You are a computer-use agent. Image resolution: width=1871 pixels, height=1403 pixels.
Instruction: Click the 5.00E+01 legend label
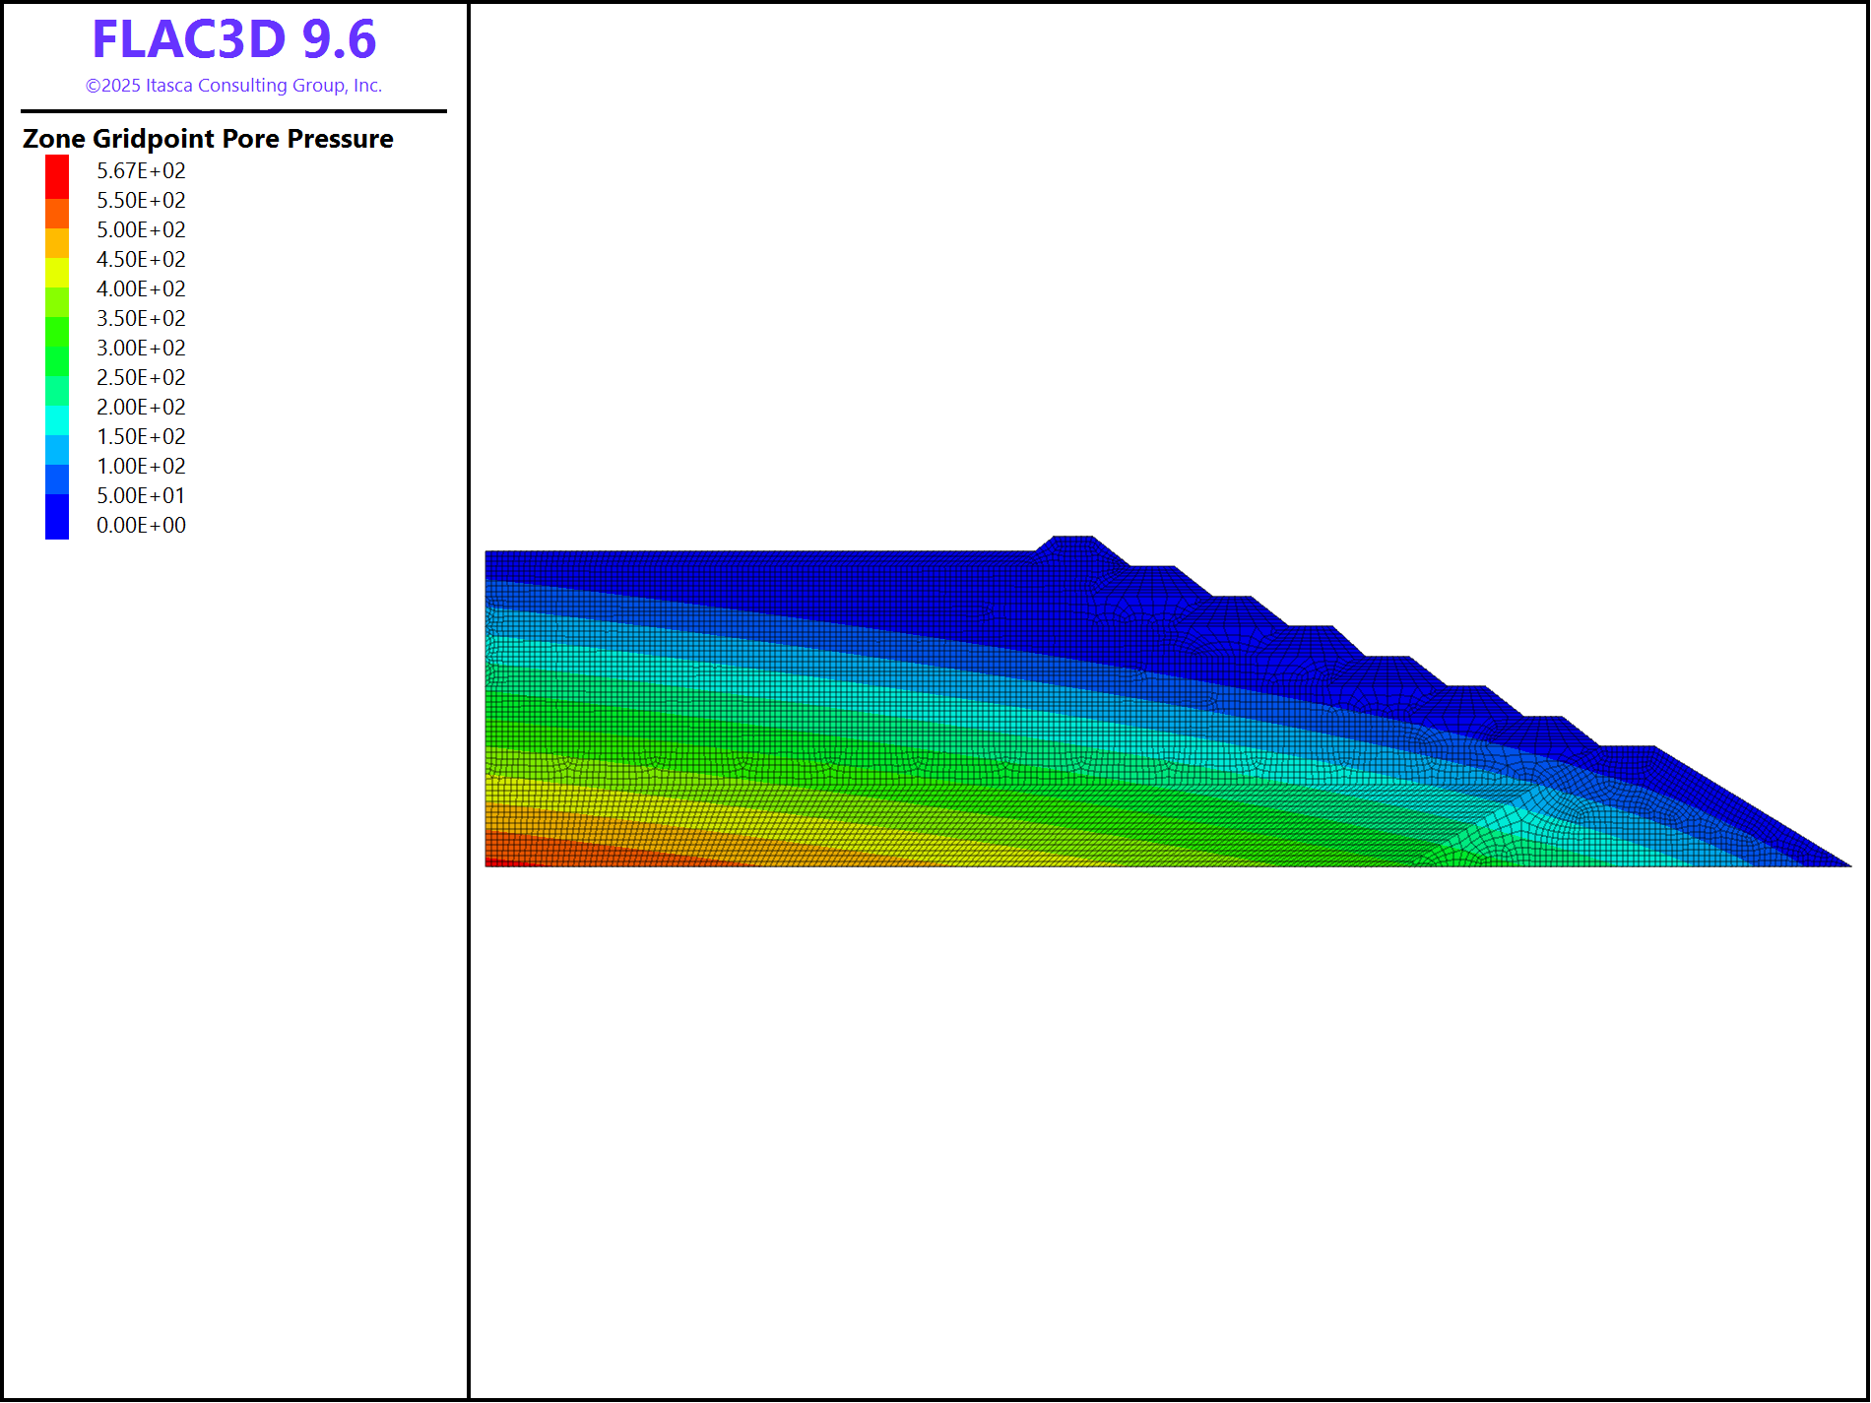[x=141, y=496]
